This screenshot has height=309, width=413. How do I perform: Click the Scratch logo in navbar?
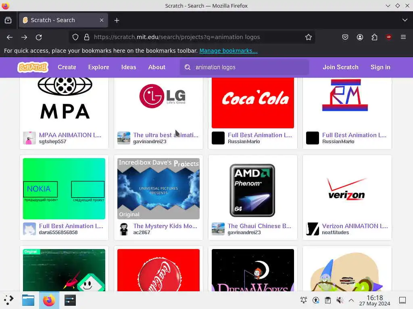coord(33,67)
